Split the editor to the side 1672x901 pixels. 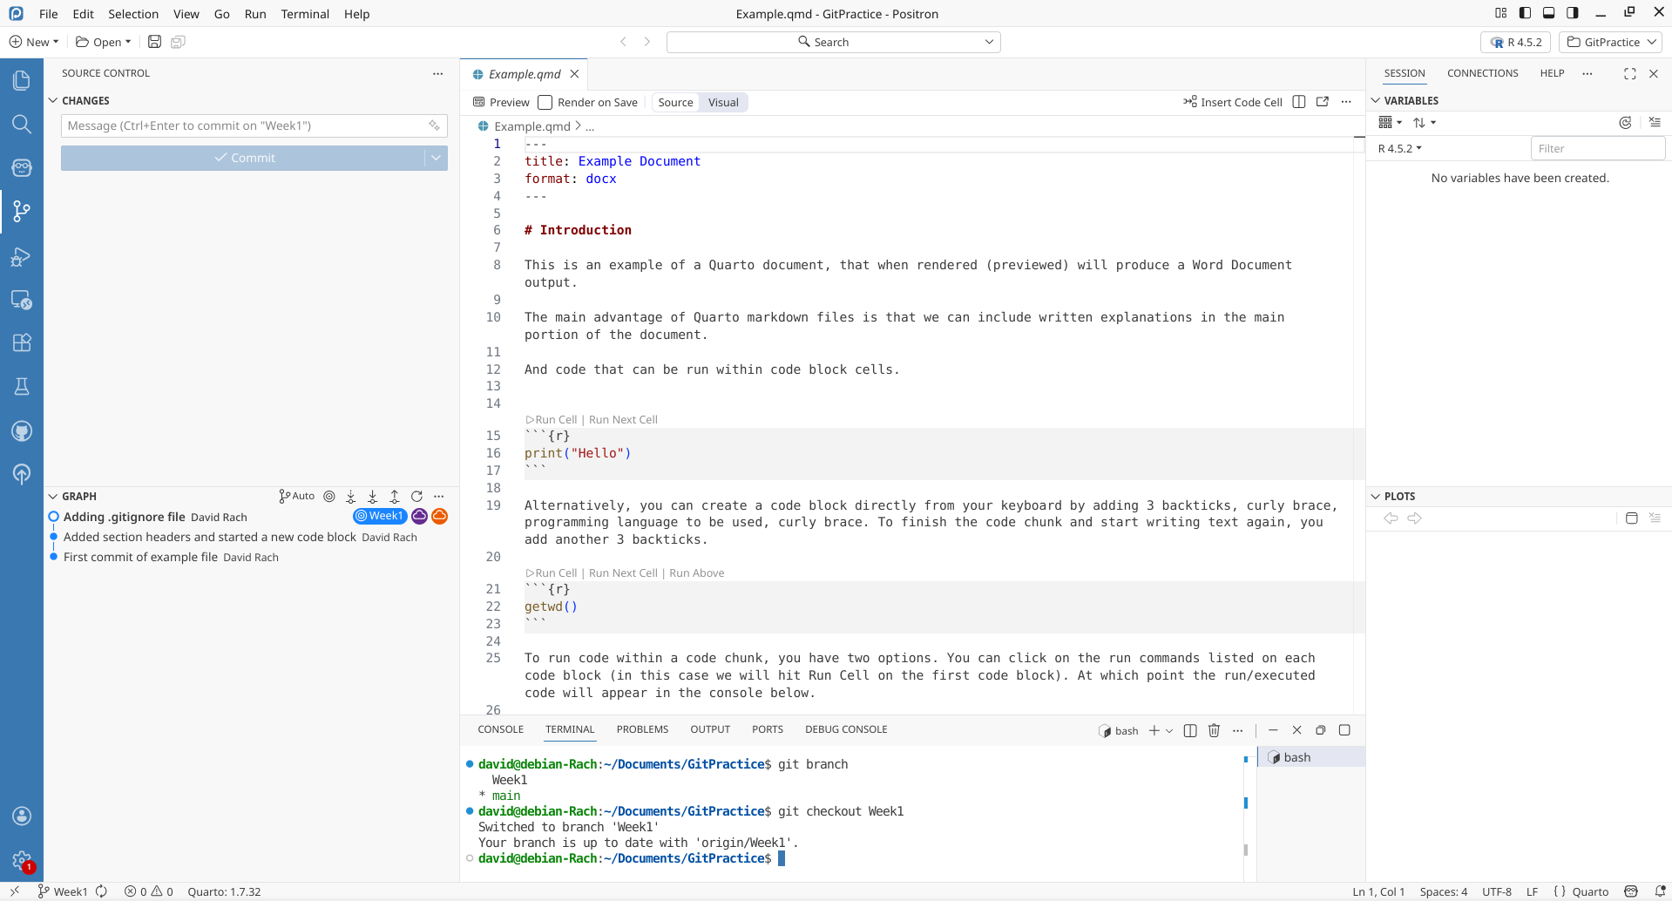(1299, 102)
